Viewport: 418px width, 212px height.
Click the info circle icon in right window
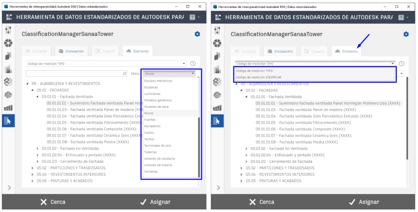402,63
